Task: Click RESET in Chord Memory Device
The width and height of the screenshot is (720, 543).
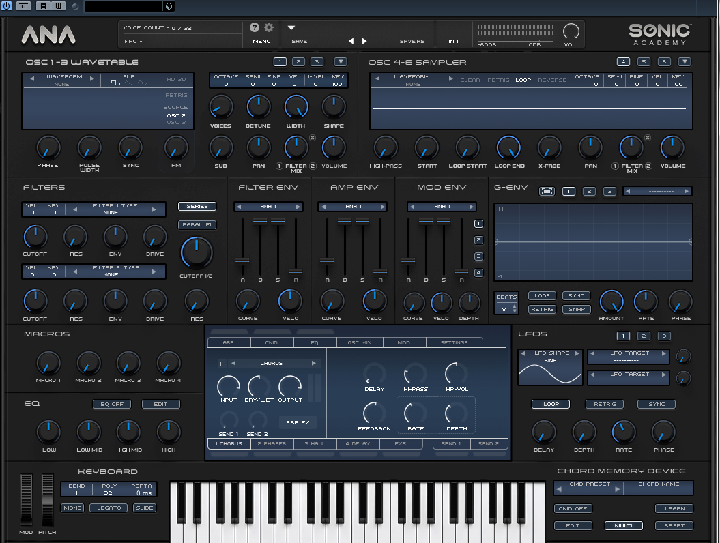Action: [x=674, y=525]
